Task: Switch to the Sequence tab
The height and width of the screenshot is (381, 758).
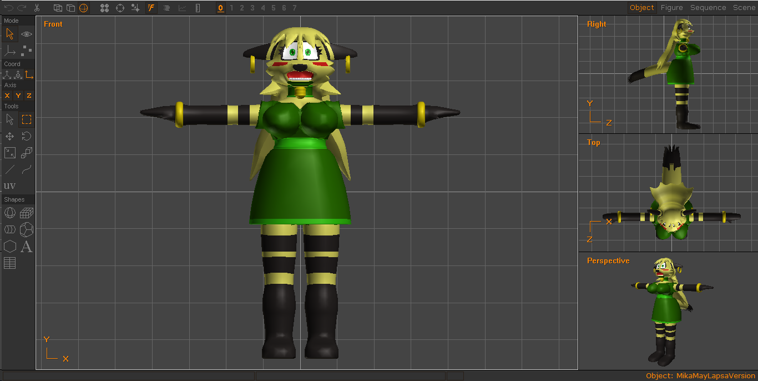Action: 708,8
